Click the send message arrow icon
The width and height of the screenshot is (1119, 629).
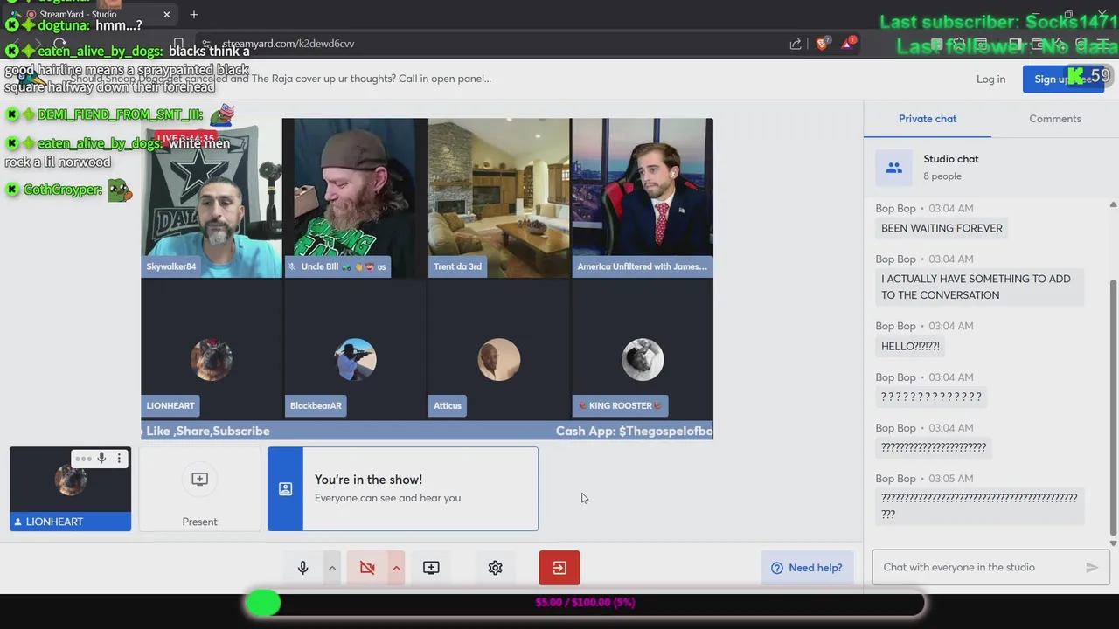point(1092,567)
